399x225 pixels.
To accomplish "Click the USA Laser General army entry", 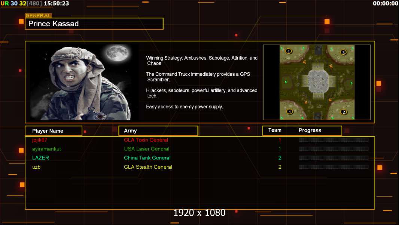I will click(x=147, y=149).
